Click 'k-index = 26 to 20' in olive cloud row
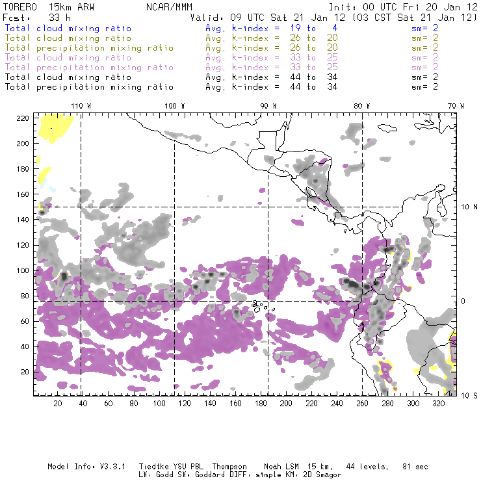481x481 pixels. point(285,38)
